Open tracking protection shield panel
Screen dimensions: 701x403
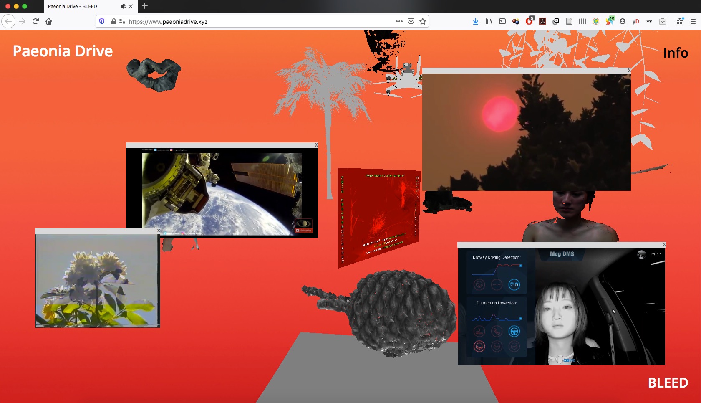[102, 21]
